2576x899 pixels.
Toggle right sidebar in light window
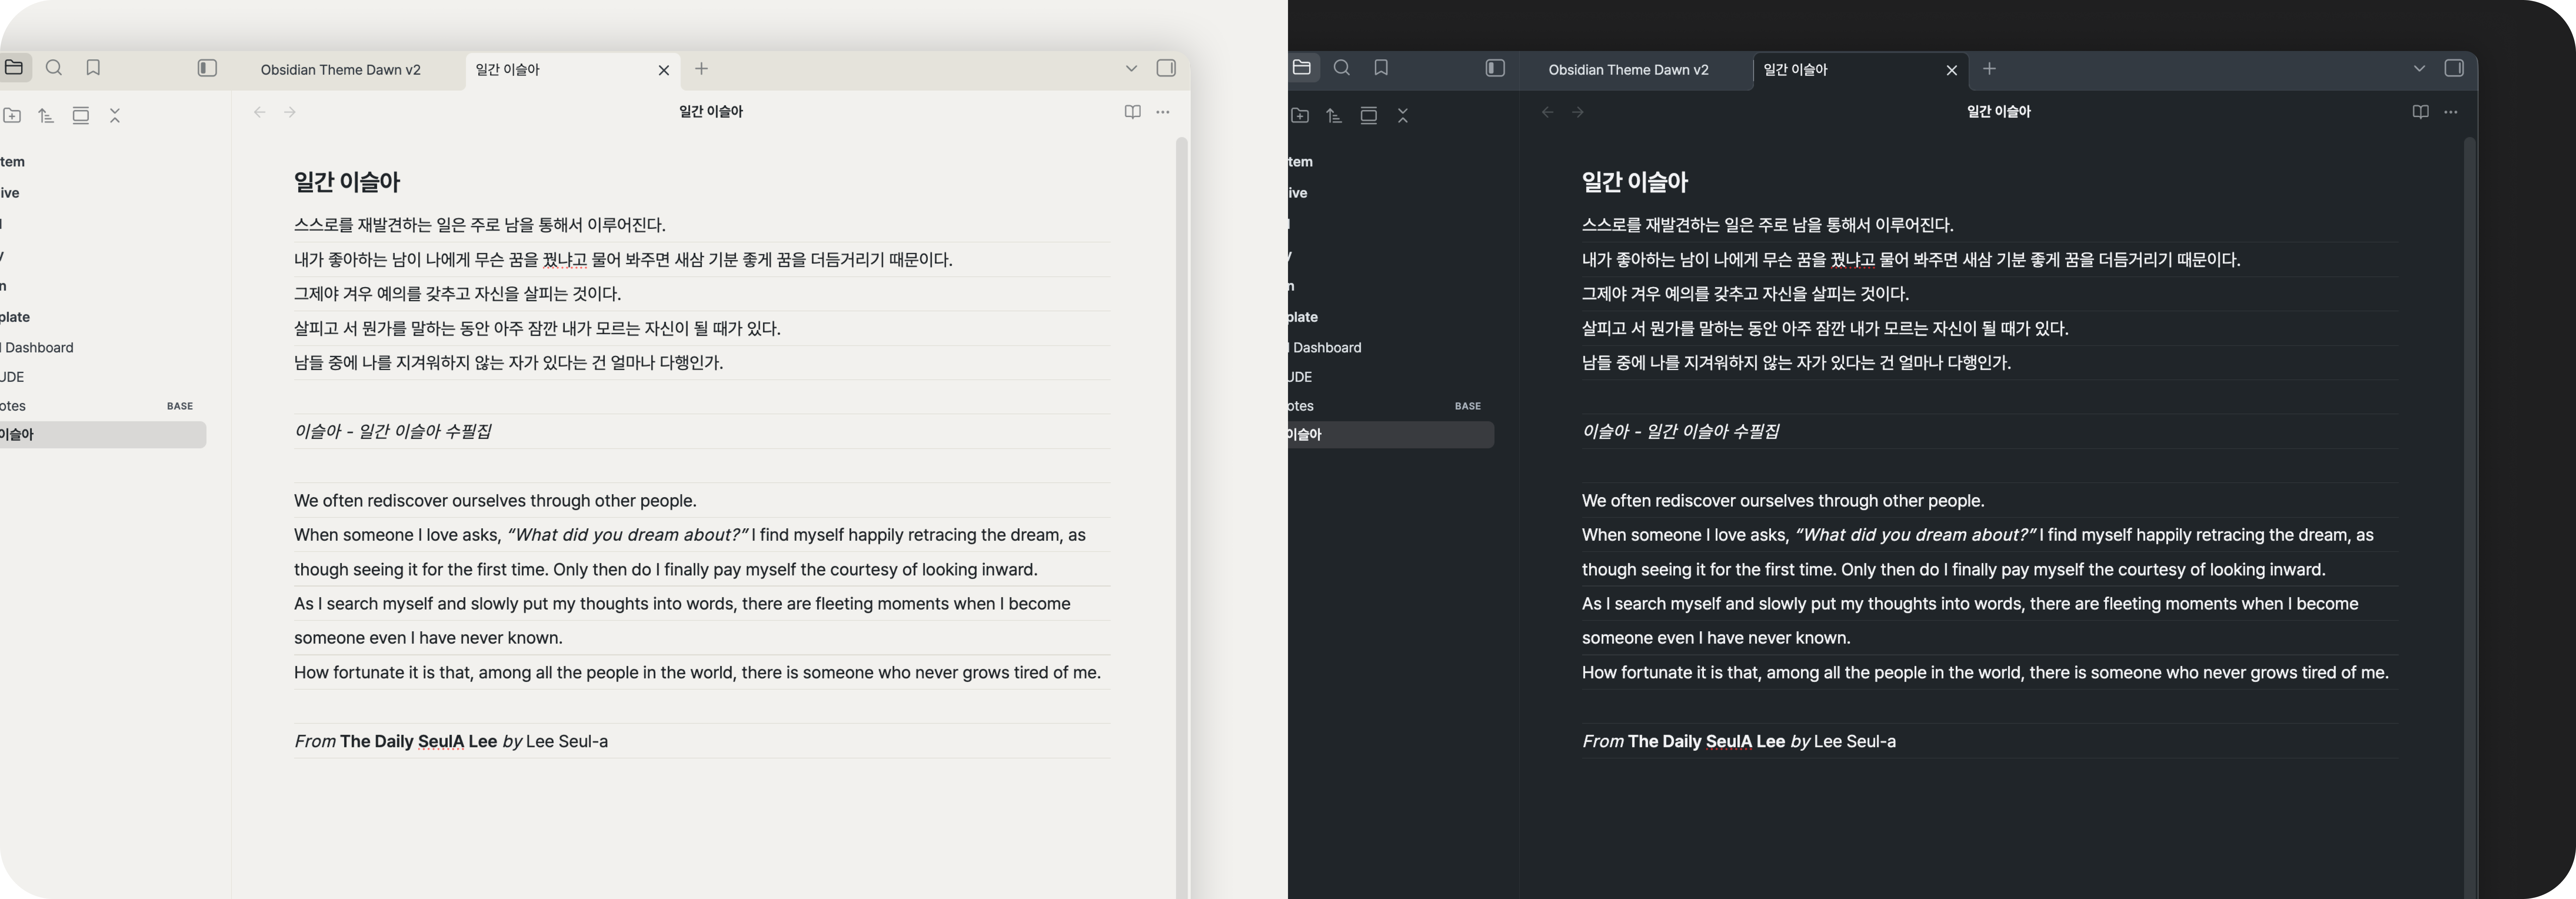pyautogui.click(x=1166, y=68)
